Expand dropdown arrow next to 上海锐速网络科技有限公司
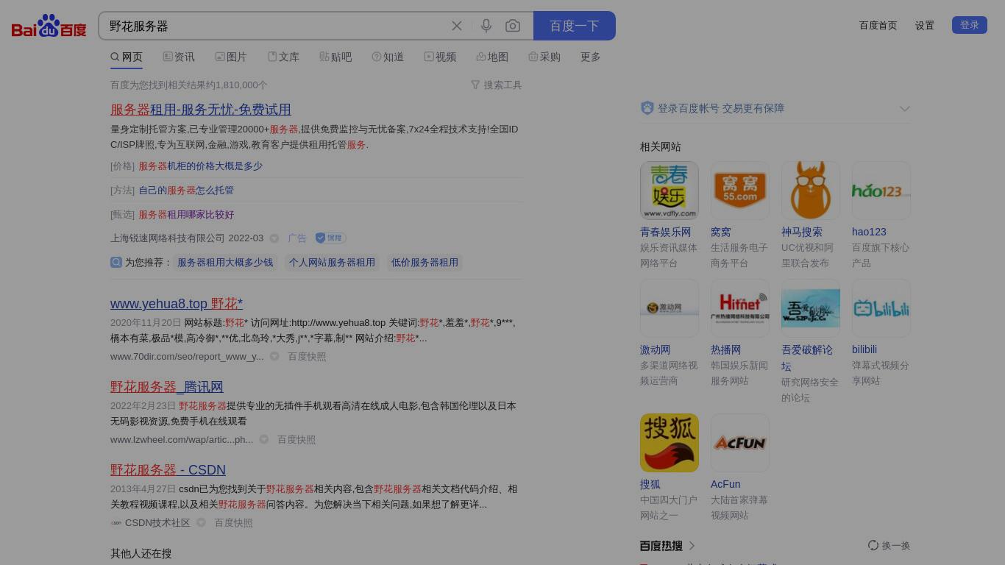 click(274, 238)
